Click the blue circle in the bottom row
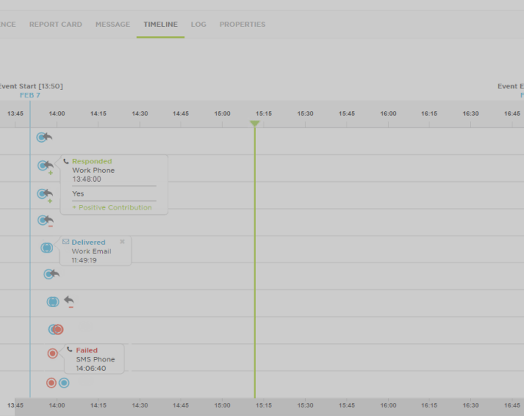 click(65, 383)
